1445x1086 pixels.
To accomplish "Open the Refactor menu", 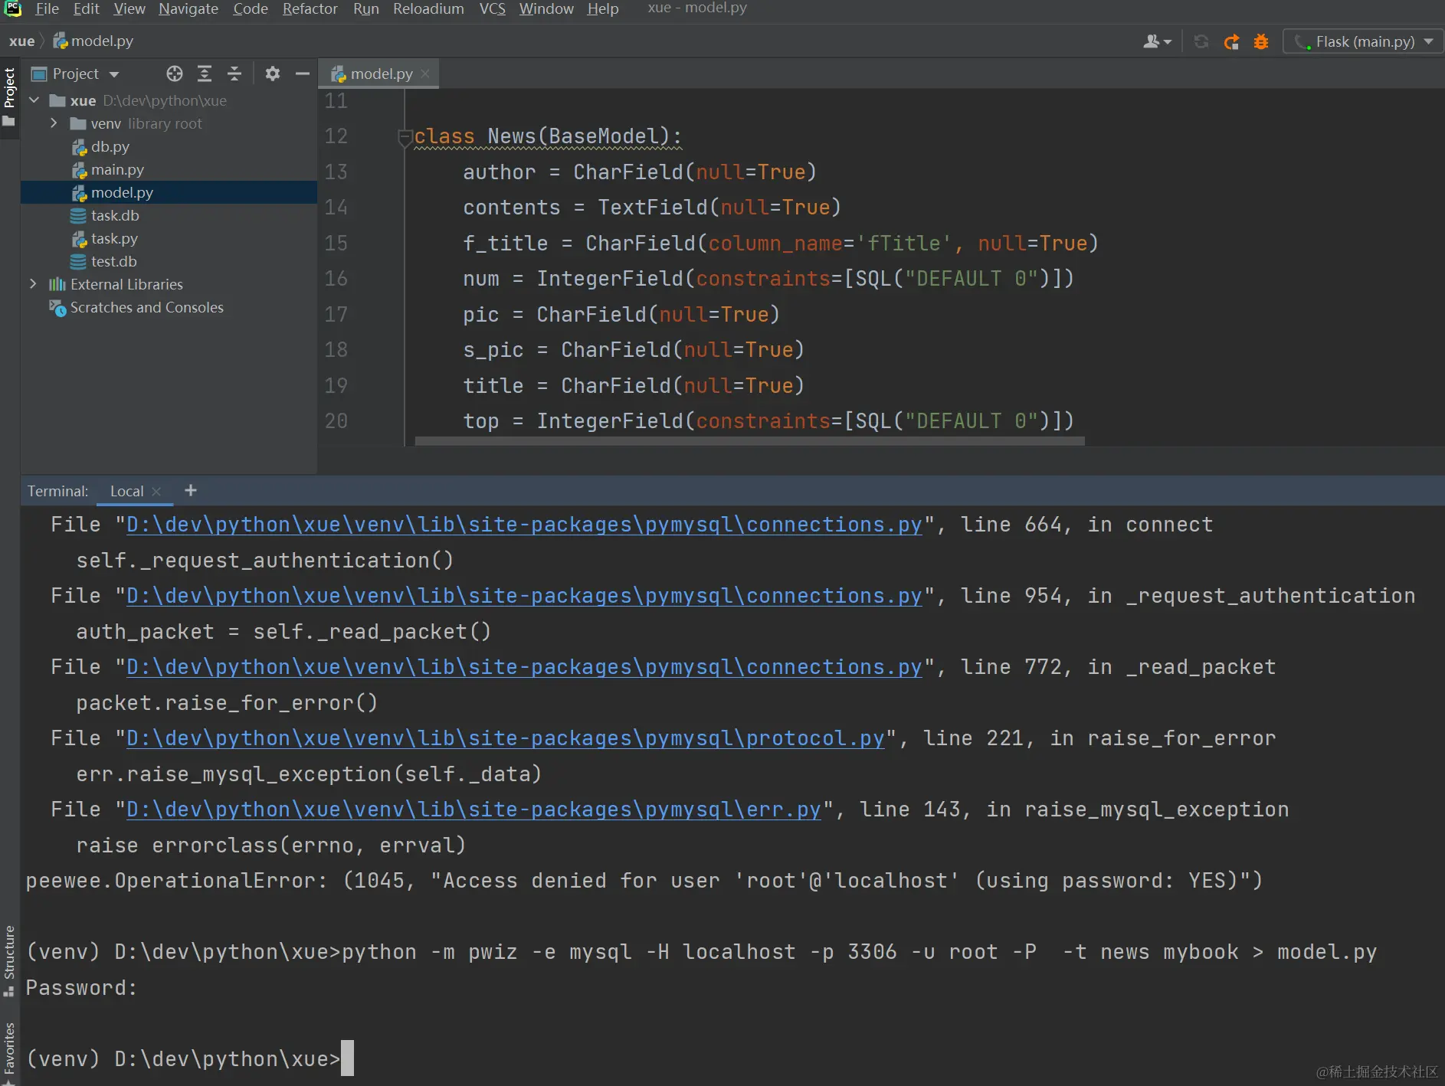I will pos(310,9).
